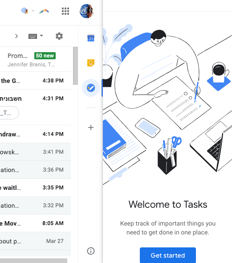Open the email received at 3:36 PM
The width and height of the screenshot is (232, 263).
[x=35, y=169]
